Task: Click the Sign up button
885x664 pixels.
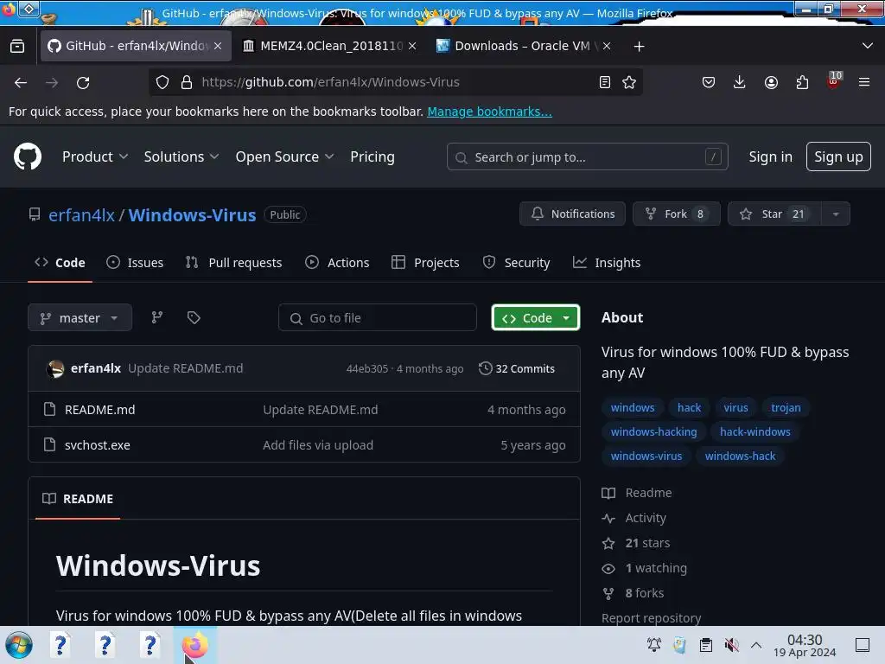Action: click(838, 156)
